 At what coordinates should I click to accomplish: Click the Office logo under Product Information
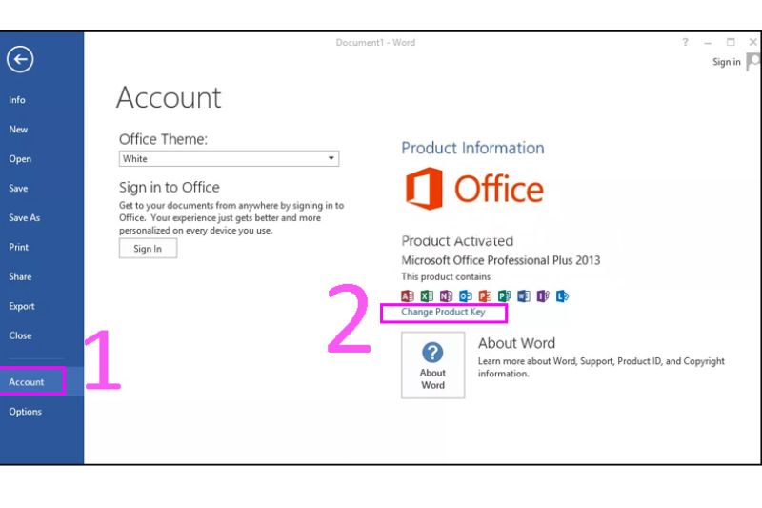474,189
